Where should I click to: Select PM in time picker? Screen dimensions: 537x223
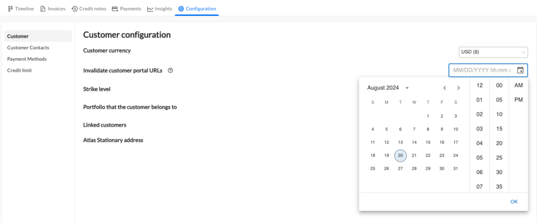tap(519, 100)
